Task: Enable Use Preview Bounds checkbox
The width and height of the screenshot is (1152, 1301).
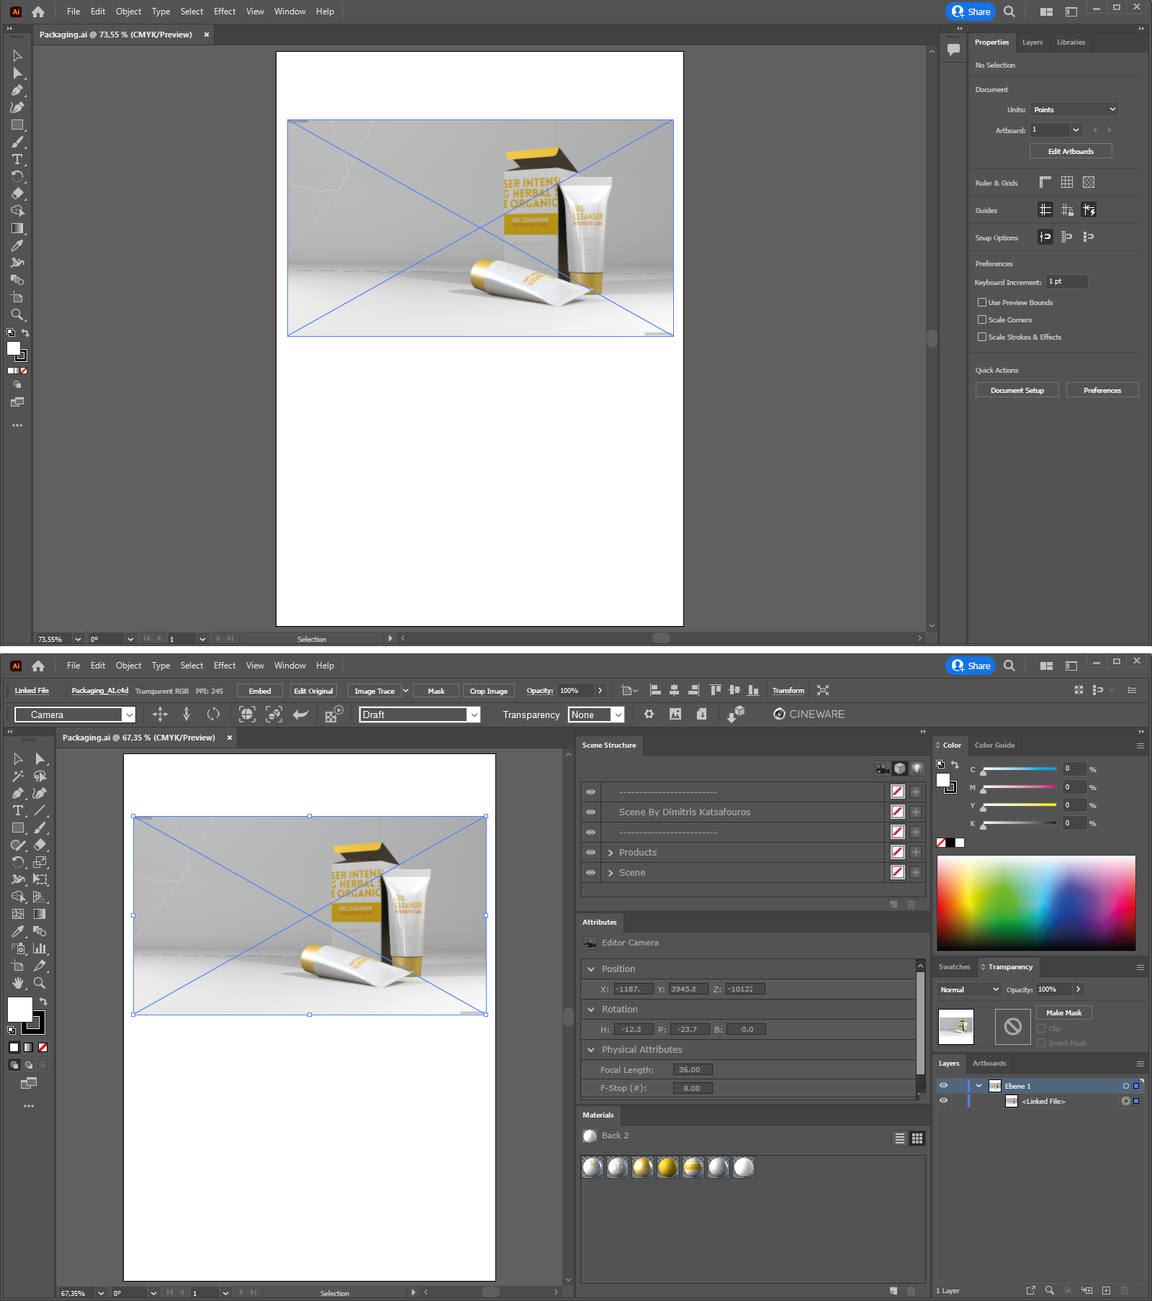Action: [x=982, y=302]
